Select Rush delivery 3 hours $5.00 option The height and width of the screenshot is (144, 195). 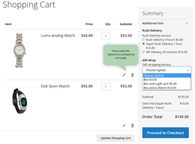click(x=144, y=40)
